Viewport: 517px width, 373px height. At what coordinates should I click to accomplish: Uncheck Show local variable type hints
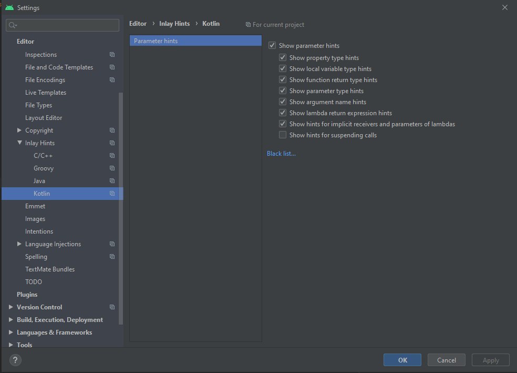(283, 69)
